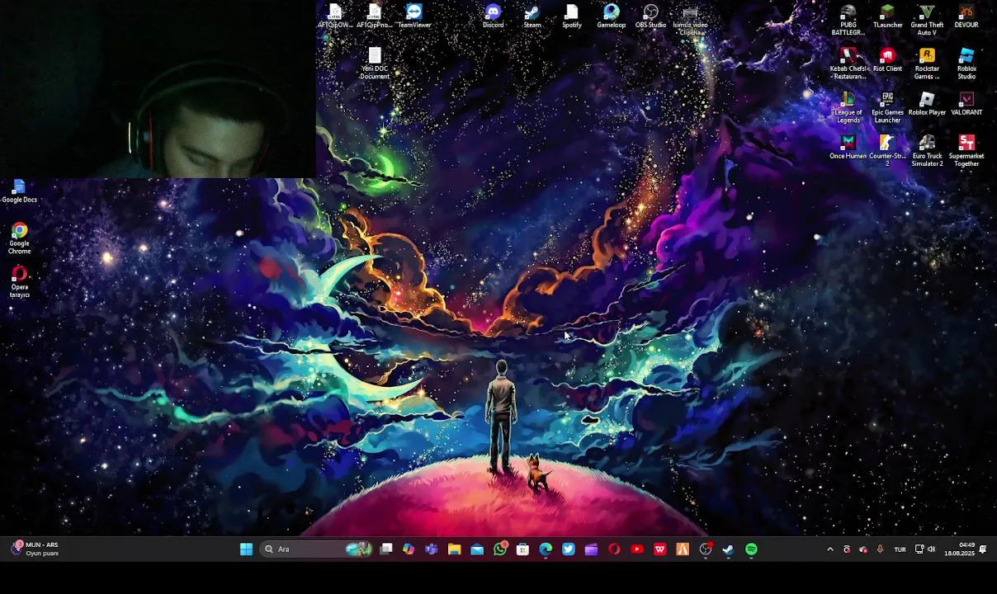The height and width of the screenshot is (594, 997).
Task: Select the OBS Studio desktop icon
Action: 650,16
